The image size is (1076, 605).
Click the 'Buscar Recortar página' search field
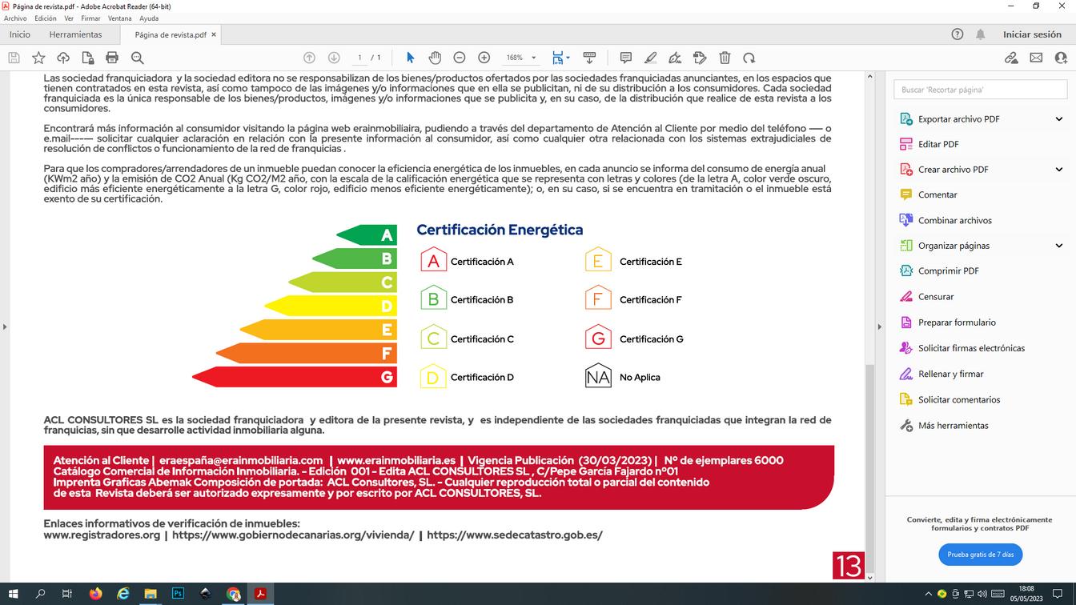click(x=980, y=90)
